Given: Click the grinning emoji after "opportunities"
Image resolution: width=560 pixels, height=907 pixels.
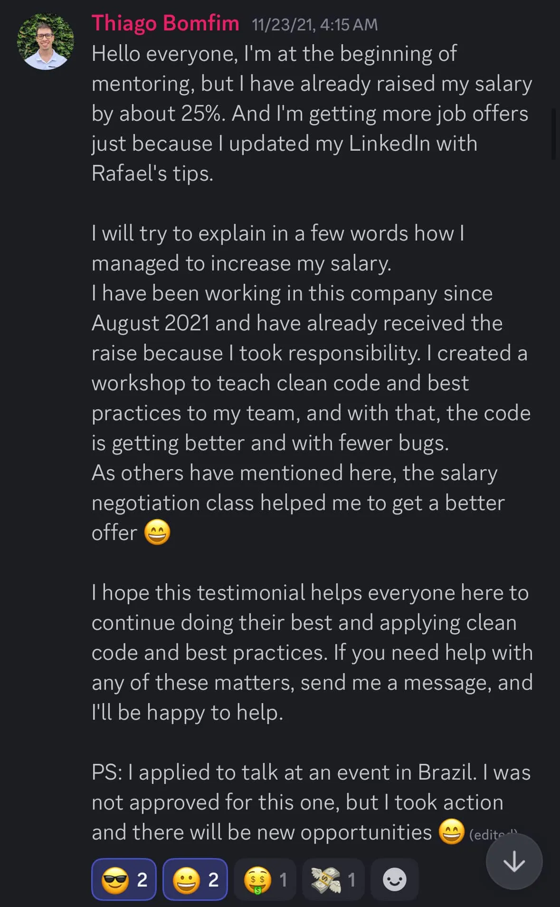Looking at the screenshot, I should [451, 832].
